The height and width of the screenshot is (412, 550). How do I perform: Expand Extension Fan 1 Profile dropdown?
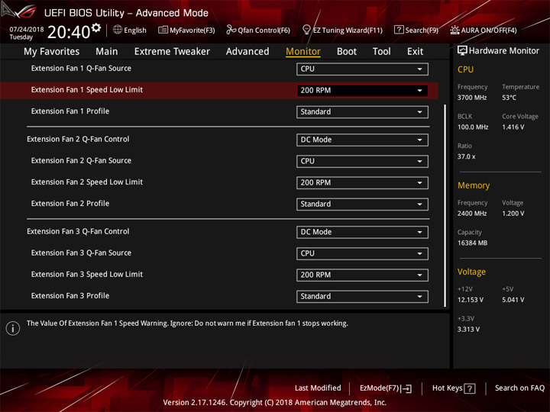[x=362, y=111]
